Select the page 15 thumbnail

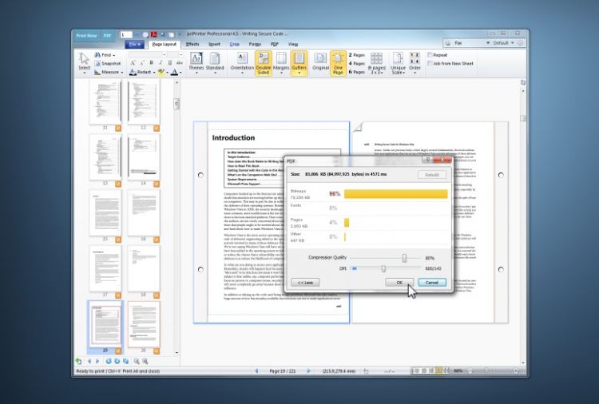point(105,212)
